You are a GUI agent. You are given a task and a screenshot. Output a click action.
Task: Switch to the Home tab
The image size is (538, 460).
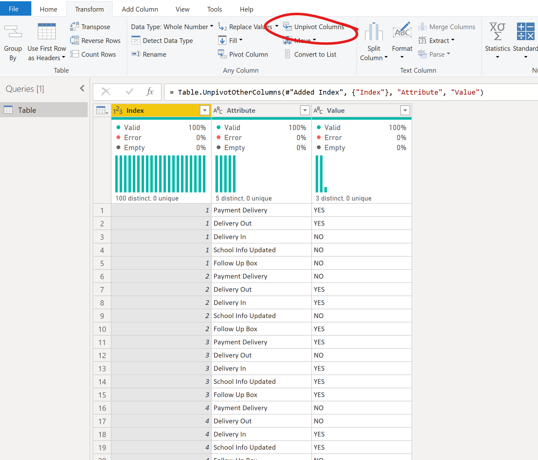click(49, 9)
